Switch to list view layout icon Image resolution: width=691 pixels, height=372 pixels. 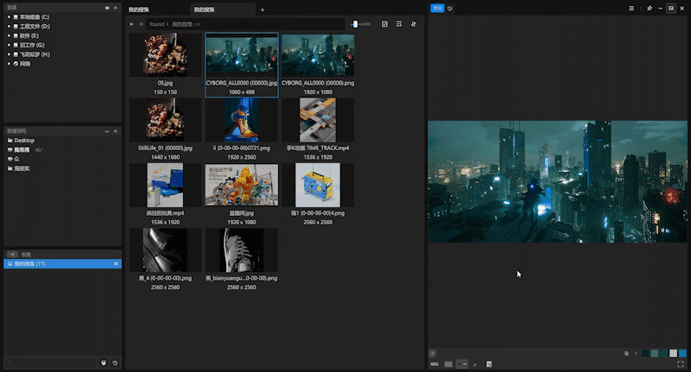coord(399,24)
